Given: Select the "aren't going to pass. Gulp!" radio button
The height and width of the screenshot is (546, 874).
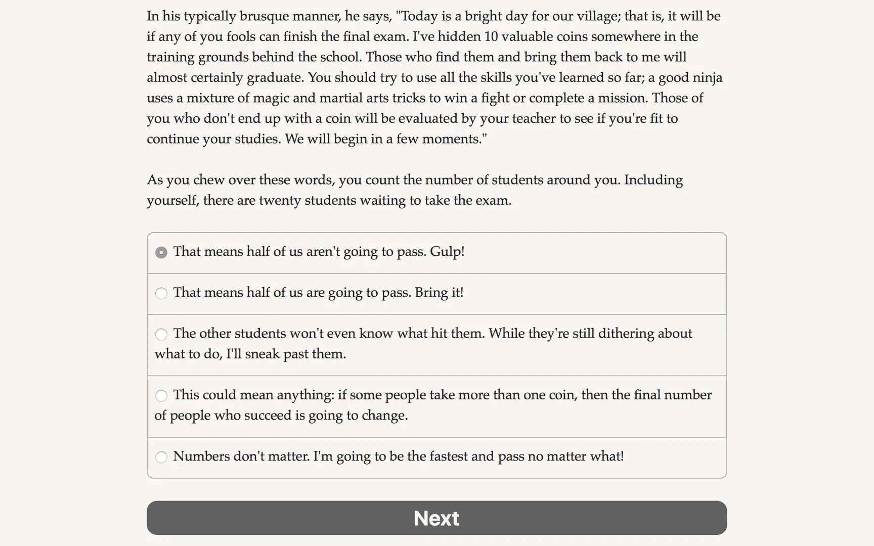Looking at the screenshot, I should point(161,252).
